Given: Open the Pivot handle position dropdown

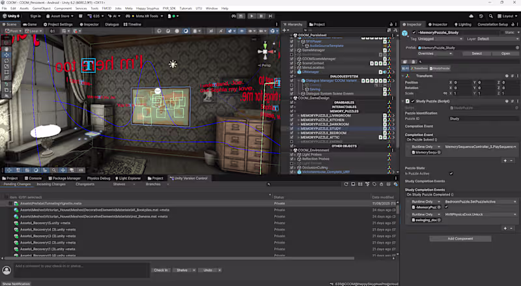Looking at the screenshot, I should (14, 31).
